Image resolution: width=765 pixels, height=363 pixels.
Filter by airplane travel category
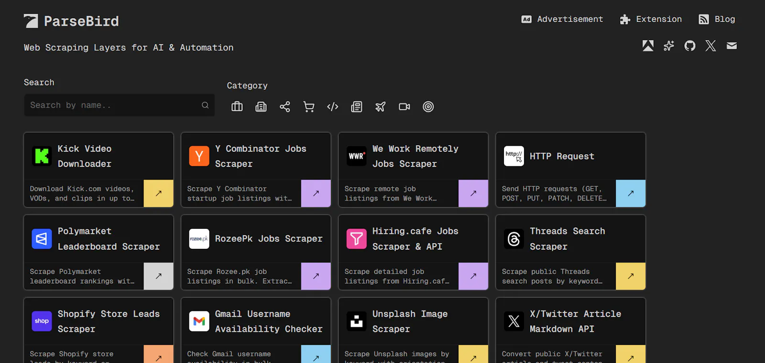pos(381,107)
